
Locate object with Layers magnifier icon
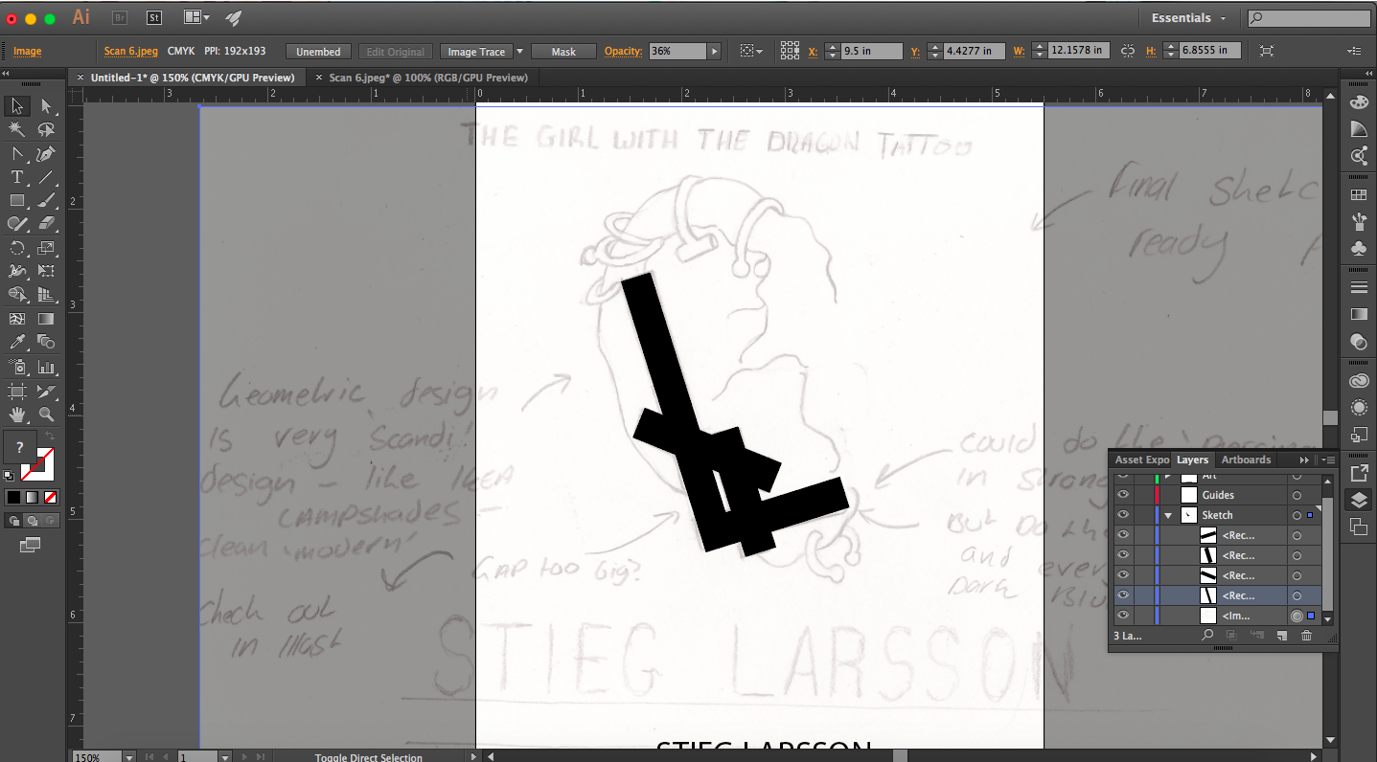(x=1207, y=636)
